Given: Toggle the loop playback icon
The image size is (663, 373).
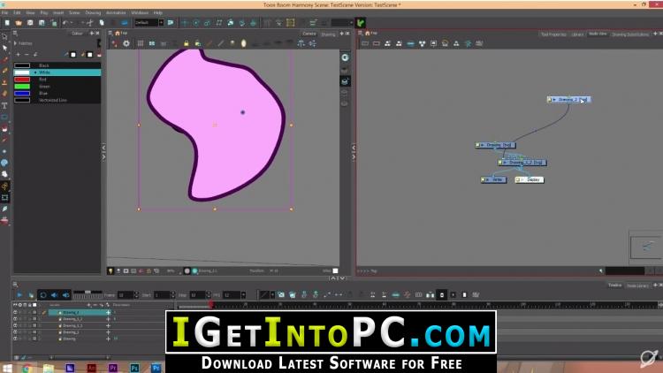Looking at the screenshot, I should (42, 294).
